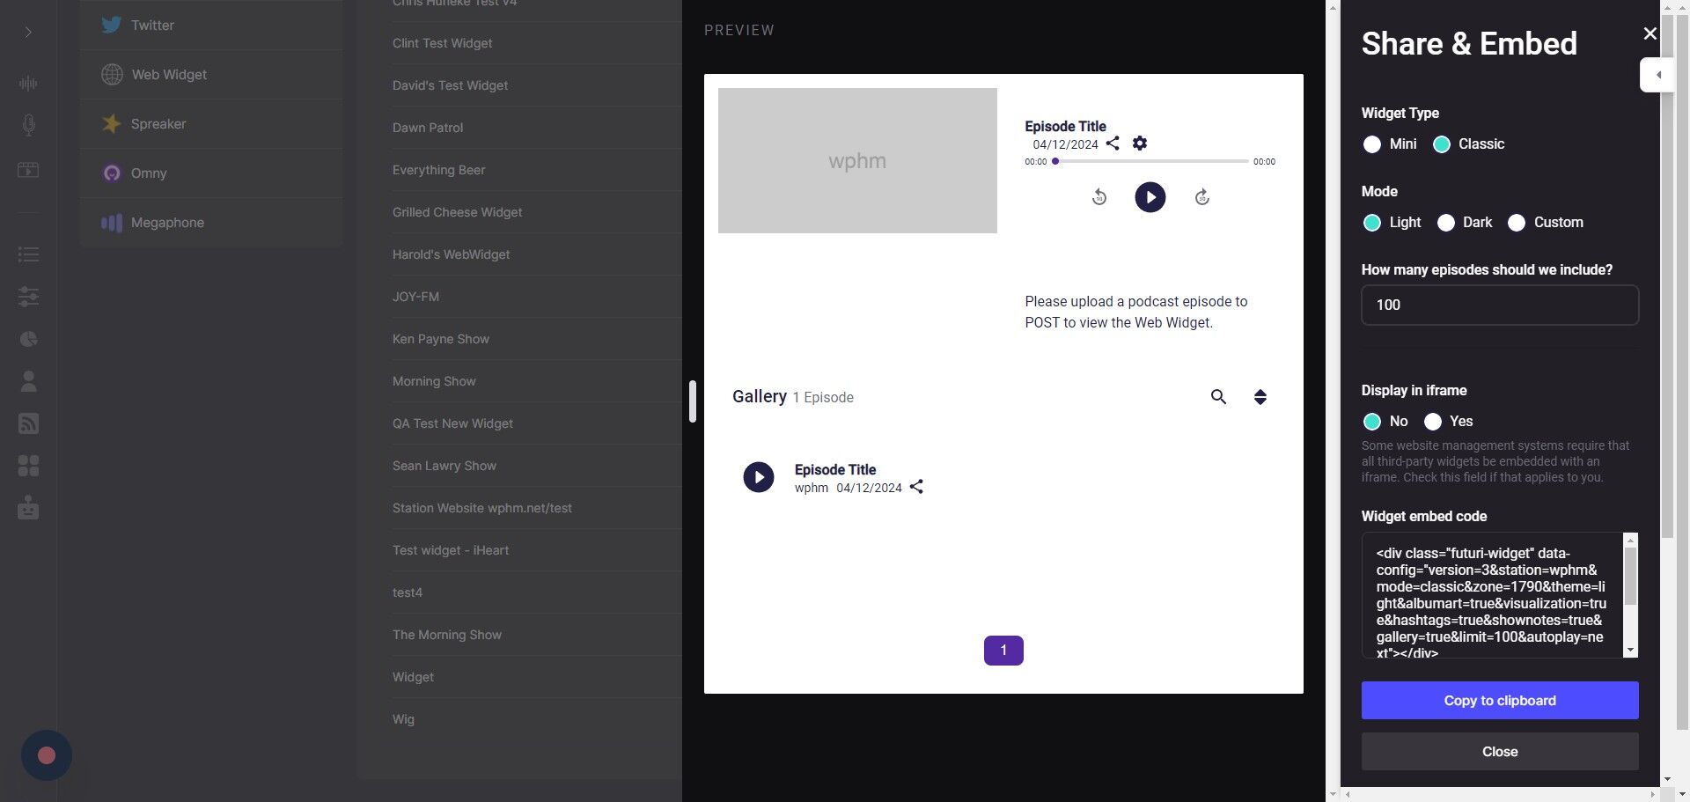1690x802 pixels.
Task: Click the microphone icon in left sidebar
Action: [28, 125]
